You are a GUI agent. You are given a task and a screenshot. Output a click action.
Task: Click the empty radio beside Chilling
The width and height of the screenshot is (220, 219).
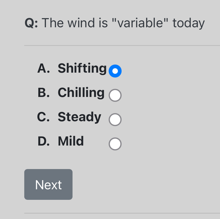[x=115, y=95]
